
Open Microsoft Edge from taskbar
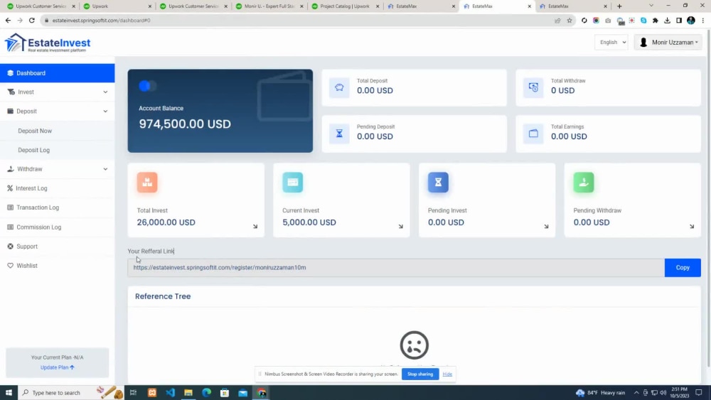click(x=207, y=392)
